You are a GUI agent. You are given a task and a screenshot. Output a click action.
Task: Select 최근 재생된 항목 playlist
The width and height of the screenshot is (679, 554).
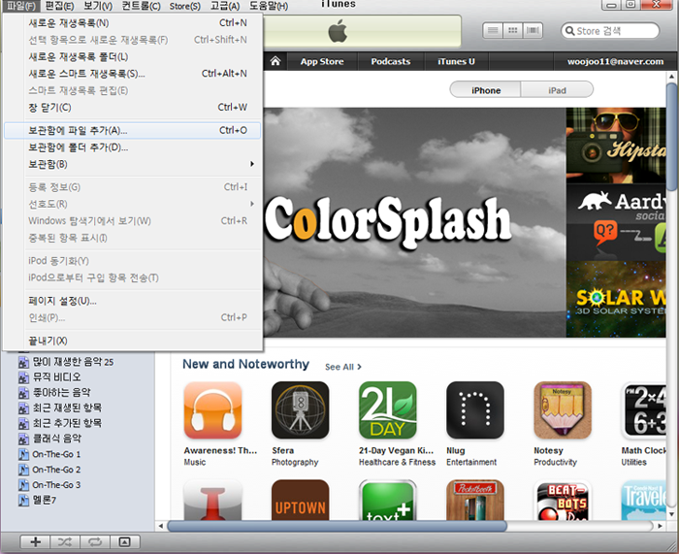(67, 407)
